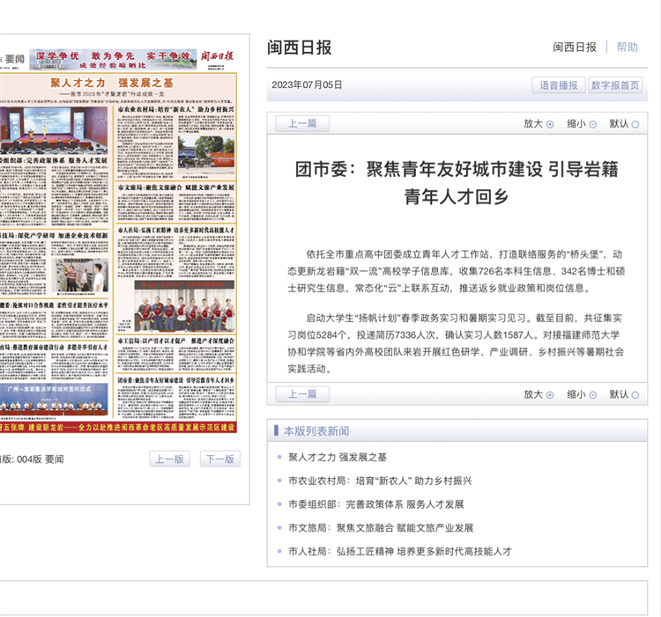Click the bottom 默认 default-size icon

(x=635, y=395)
